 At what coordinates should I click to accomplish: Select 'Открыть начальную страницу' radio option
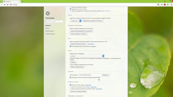pyautogui.click(x=70, y=7)
